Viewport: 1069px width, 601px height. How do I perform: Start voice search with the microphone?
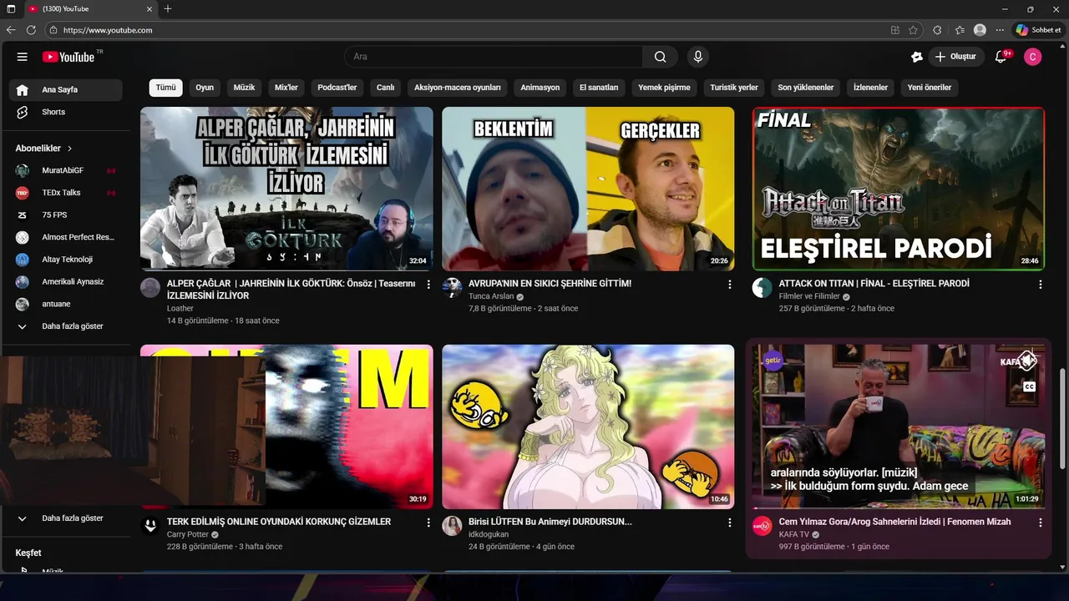(x=698, y=57)
